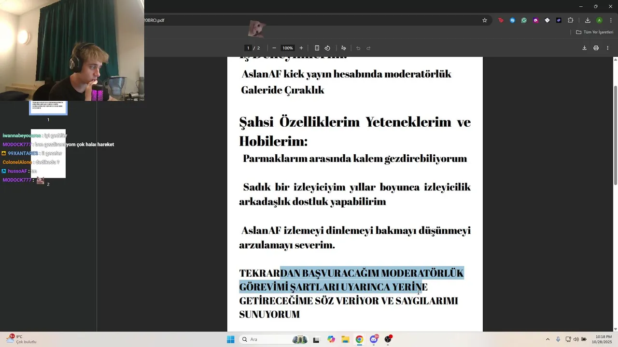Expand the system tray hidden icons chevron
Image resolution: width=618 pixels, height=347 pixels.
coord(548,339)
